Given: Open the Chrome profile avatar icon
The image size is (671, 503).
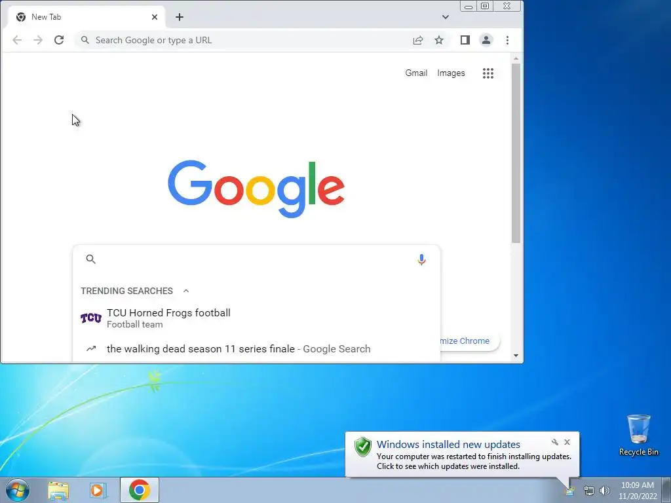Looking at the screenshot, I should (x=486, y=40).
